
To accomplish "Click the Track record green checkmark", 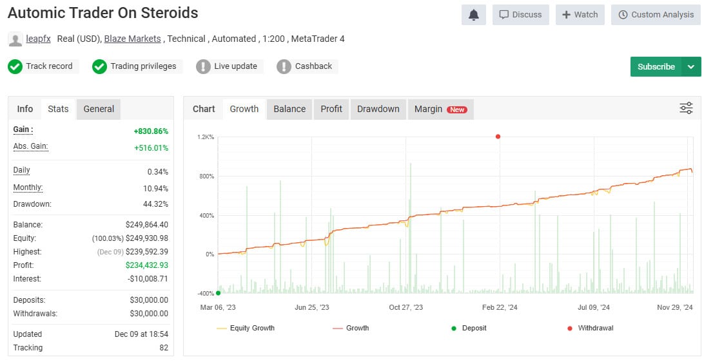I will (x=15, y=67).
